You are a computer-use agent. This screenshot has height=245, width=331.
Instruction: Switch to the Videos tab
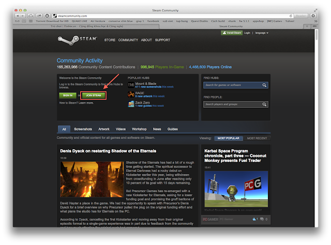pyautogui.click(x=121, y=129)
